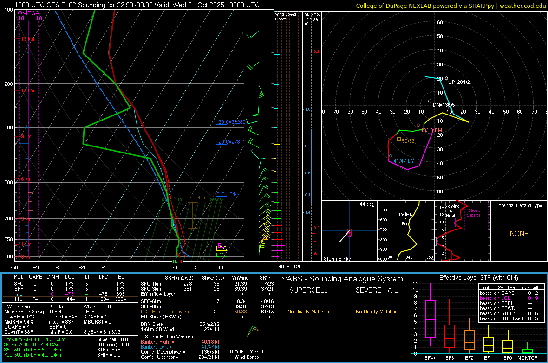Click the GFS F102 Sounding title text
This screenshot has width=548, height=363.
click(x=137, y=5)
